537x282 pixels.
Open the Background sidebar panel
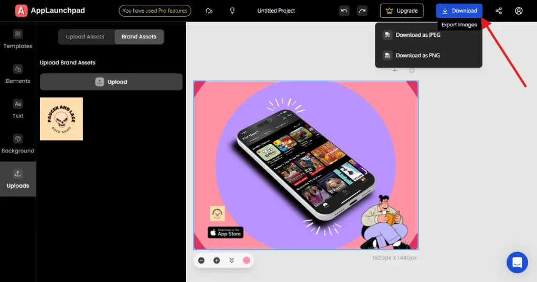point(18,144)
